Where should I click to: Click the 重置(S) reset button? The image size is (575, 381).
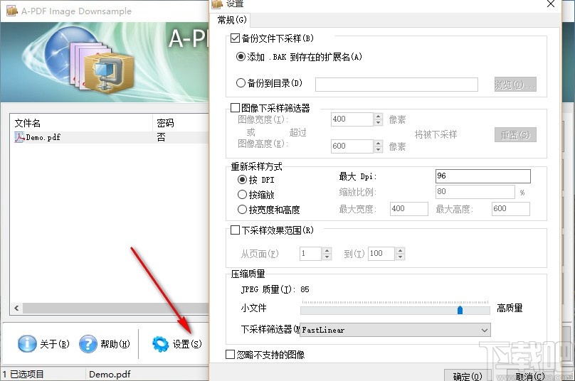pos(515,135)
